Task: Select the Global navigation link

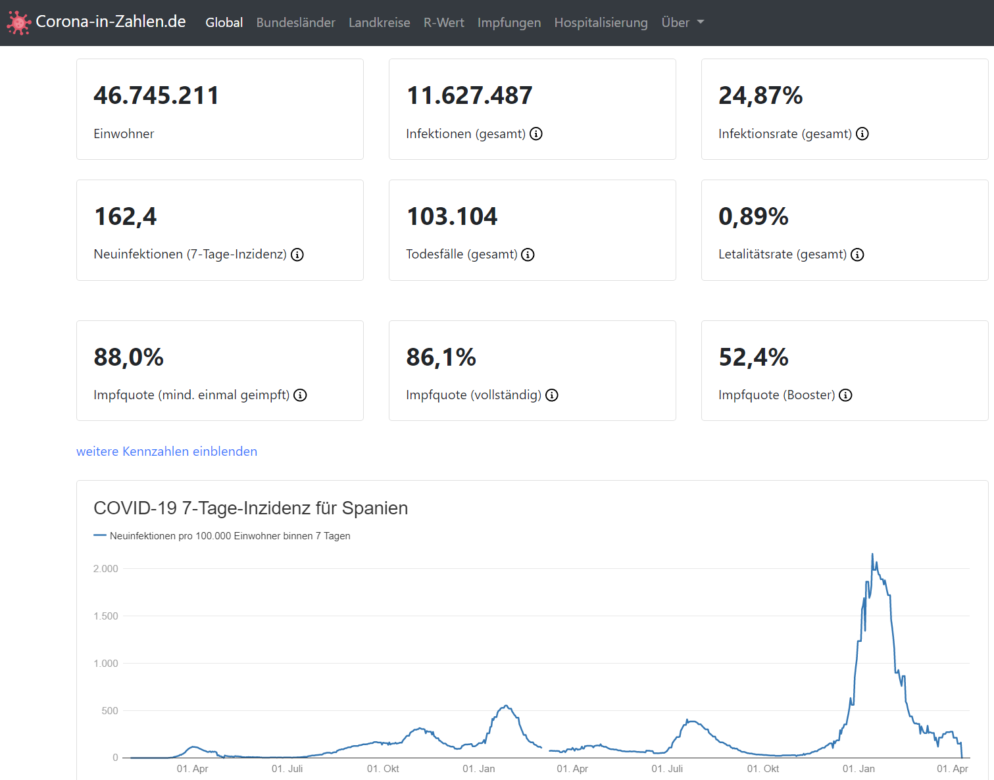Action: (224, 22)
